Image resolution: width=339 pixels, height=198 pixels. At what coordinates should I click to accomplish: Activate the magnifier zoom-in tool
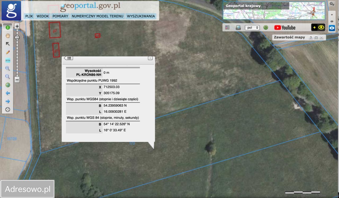pyautogui.click(x=8, y=68)
